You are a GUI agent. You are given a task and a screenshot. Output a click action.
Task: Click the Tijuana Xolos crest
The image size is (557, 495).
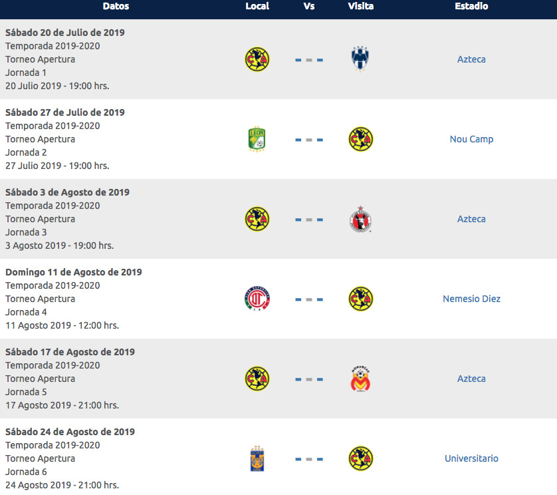[x=360, y=219]
